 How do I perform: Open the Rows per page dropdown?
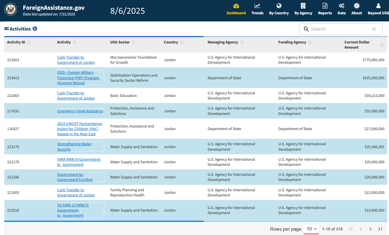coord(311,229)
